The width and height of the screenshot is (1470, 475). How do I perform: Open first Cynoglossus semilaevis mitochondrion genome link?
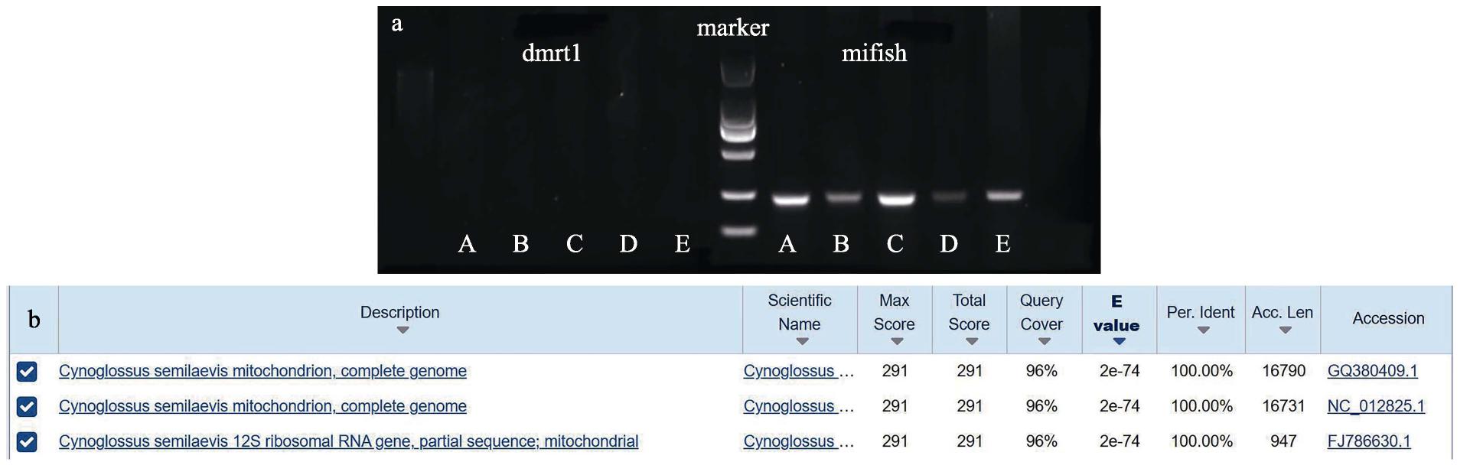pyautogui.click(x=262, y=371)
